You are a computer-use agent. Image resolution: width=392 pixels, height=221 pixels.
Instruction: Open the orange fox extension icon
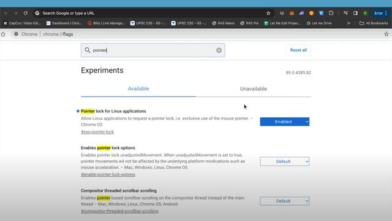(x=292, y=13)
